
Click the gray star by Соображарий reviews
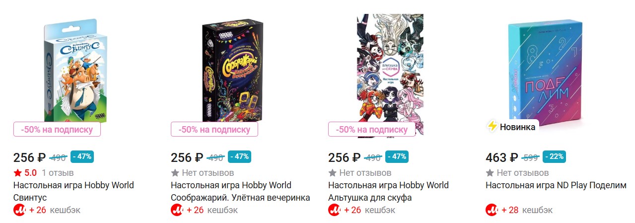175,173
